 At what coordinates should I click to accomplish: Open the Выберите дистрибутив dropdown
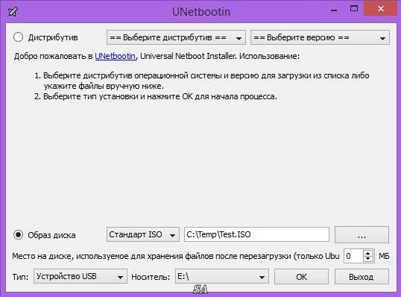tap(176, 37)
